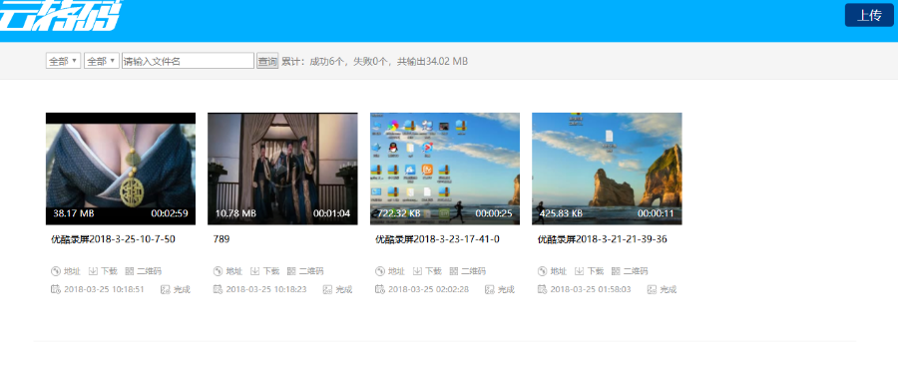The height and width of the screenshot is (366, 898).
Task: Click 下载 icon for 优酷录屏2018-3-25-10-7-50
Action: (x=94, y=271)
